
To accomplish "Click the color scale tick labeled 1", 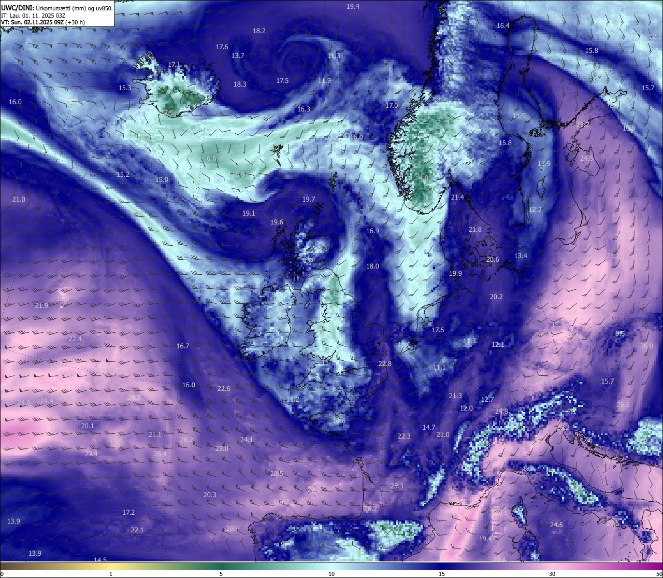I will pos(111,574).
